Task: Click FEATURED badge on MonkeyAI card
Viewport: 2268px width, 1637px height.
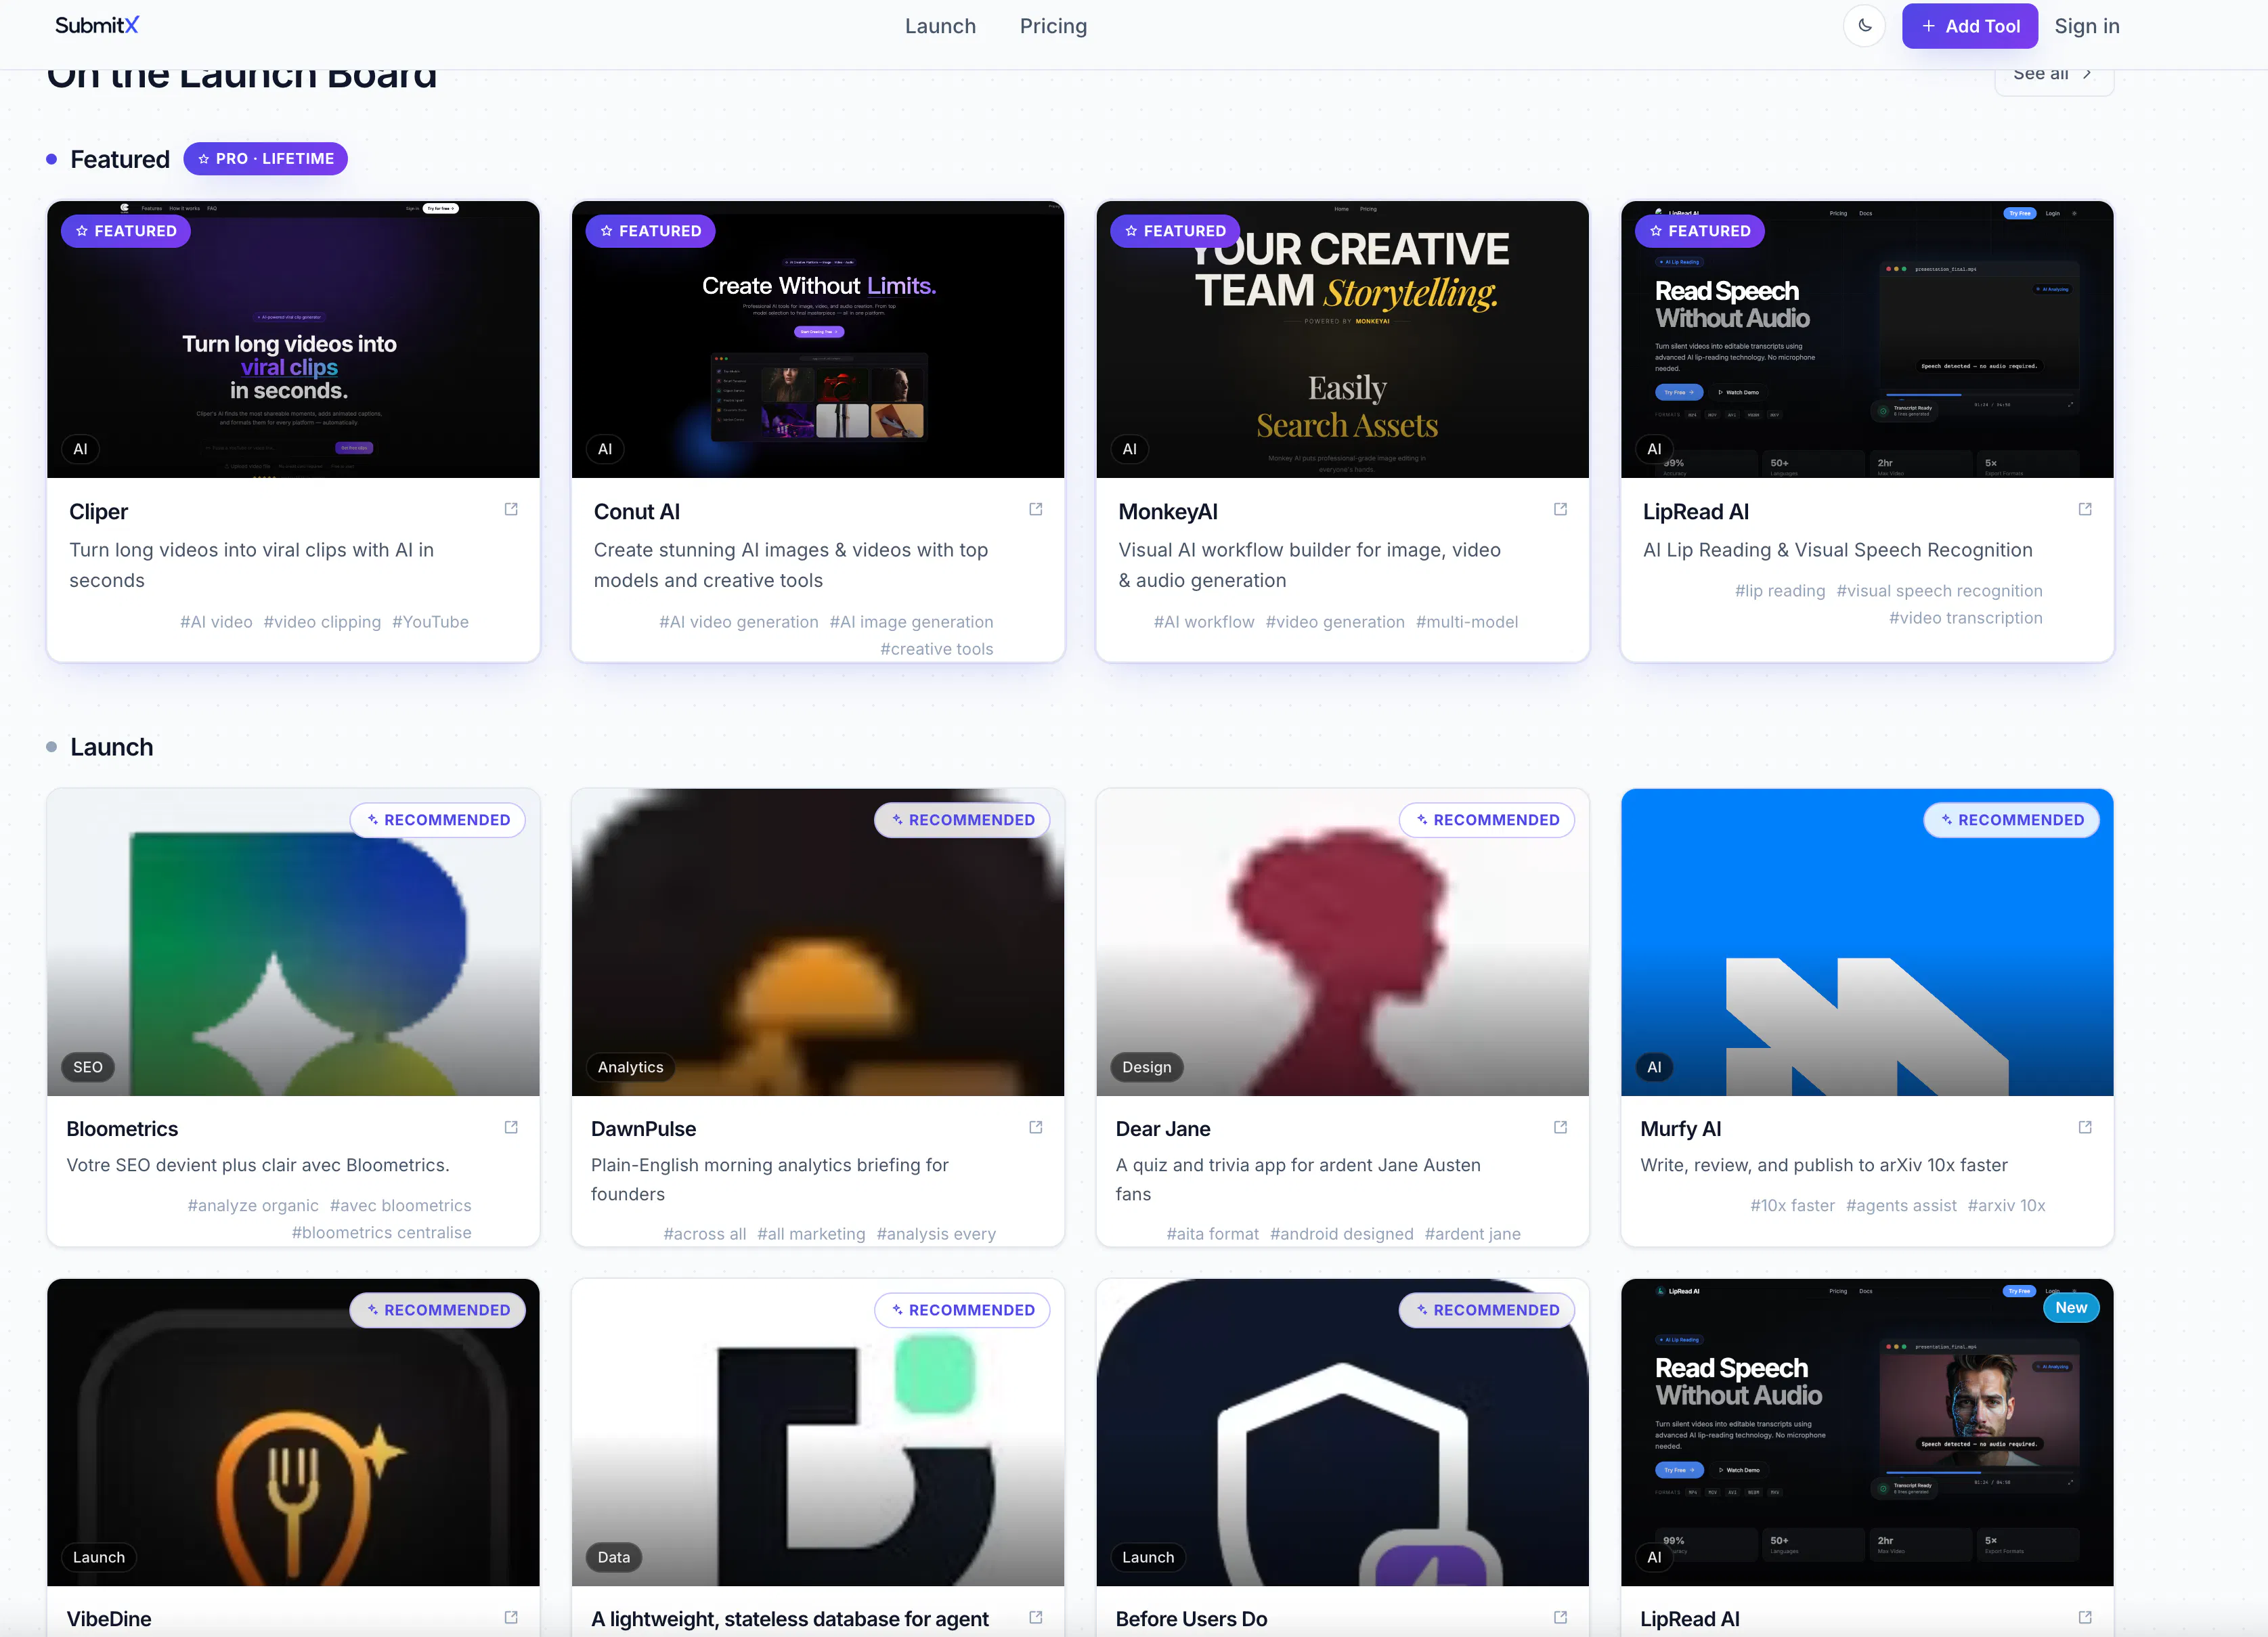Action: pyautogui.click(x=1175, y=231)
